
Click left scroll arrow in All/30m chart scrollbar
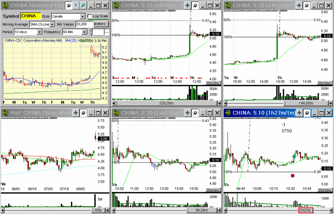[114, 103]
